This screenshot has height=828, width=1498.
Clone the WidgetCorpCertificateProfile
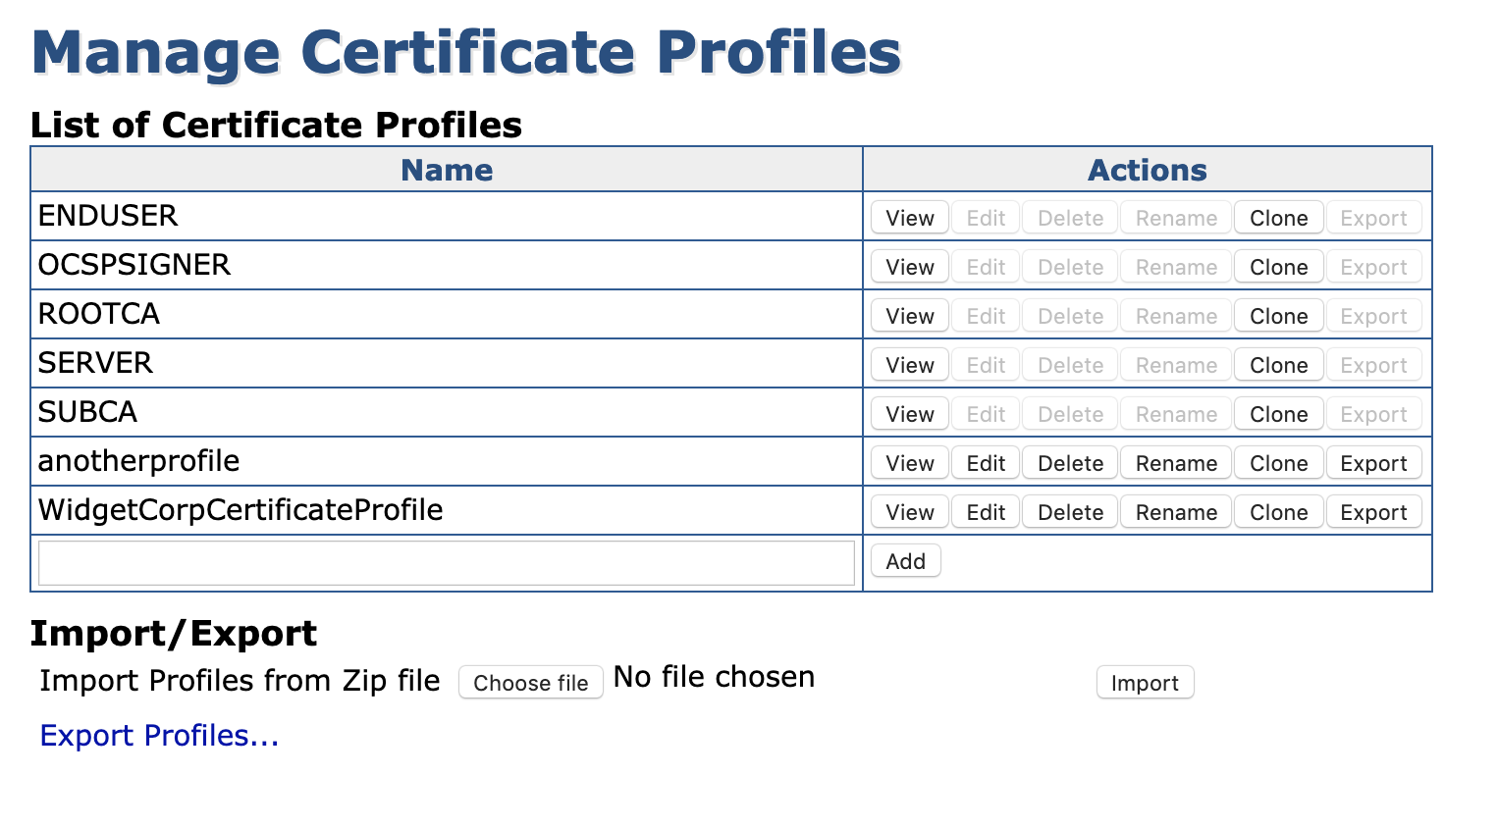click(x=1278, y=511)
